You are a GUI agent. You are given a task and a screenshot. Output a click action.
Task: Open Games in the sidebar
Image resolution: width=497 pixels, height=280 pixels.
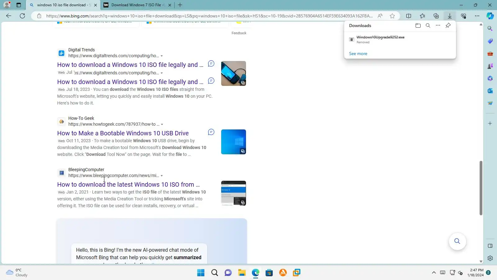[x=490, y=66]
